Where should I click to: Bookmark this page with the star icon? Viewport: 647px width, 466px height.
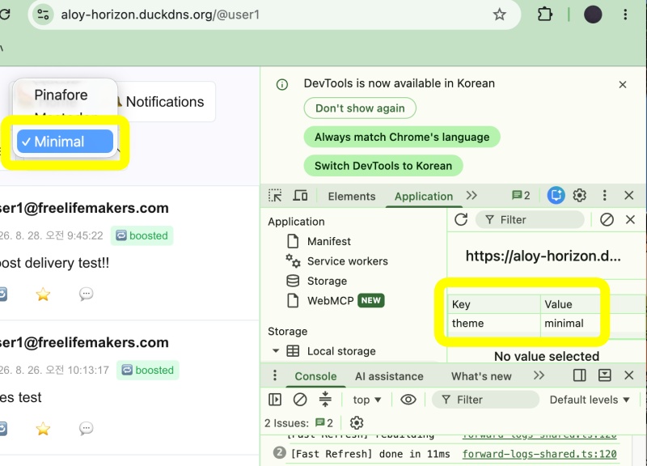pyautogui.click(x=499, y=15)
